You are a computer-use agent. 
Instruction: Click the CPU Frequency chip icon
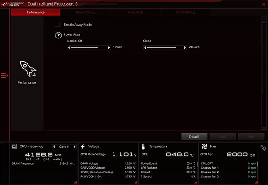click(14, 147)
